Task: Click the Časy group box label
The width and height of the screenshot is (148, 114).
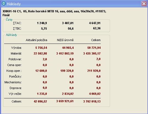Action: click(9, 19)
